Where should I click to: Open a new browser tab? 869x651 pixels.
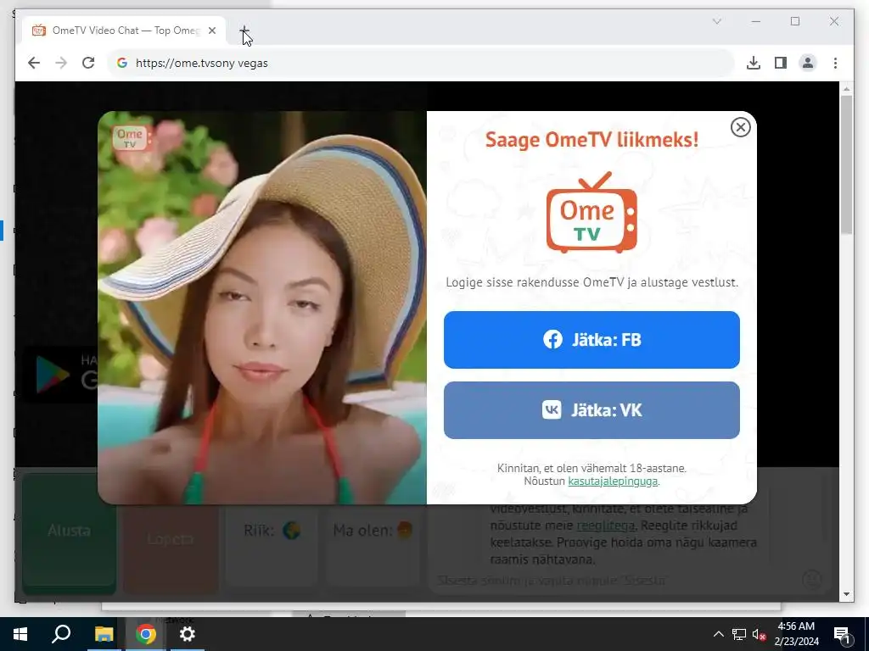pyautogui.click(x=244, y=31)
